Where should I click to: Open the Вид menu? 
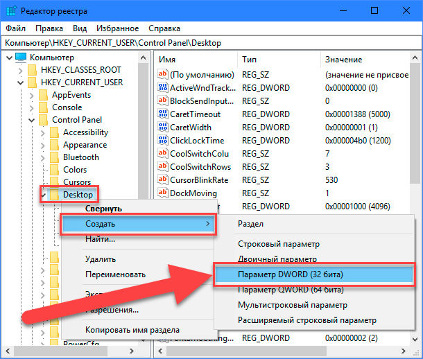pos(80,28)
